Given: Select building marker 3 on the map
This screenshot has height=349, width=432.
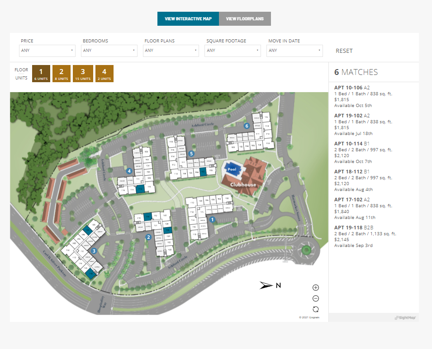Looking at the screenshot, I should (x=94, y=250).
